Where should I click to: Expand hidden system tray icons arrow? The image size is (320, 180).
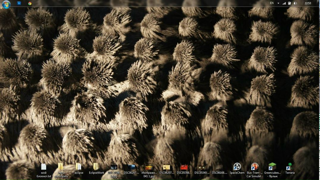point(278,3)
